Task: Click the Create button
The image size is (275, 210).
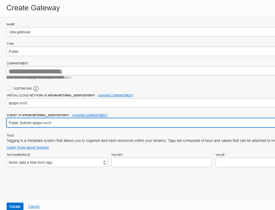Action: point(15,206)
